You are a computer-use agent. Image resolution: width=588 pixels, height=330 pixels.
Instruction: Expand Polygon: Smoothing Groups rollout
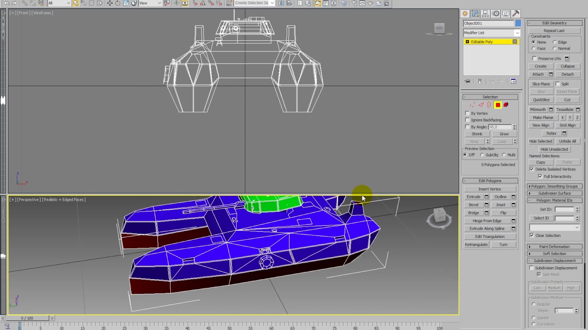pos(554,187)
